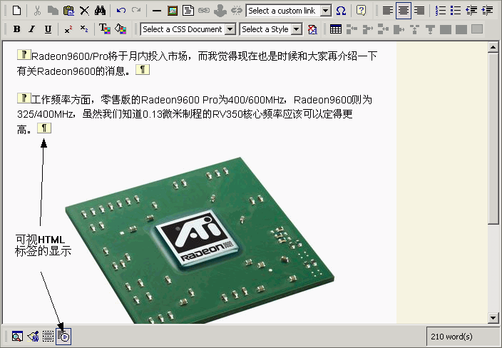Click the '210 word(s)' status text

click(x=451, y=337)
